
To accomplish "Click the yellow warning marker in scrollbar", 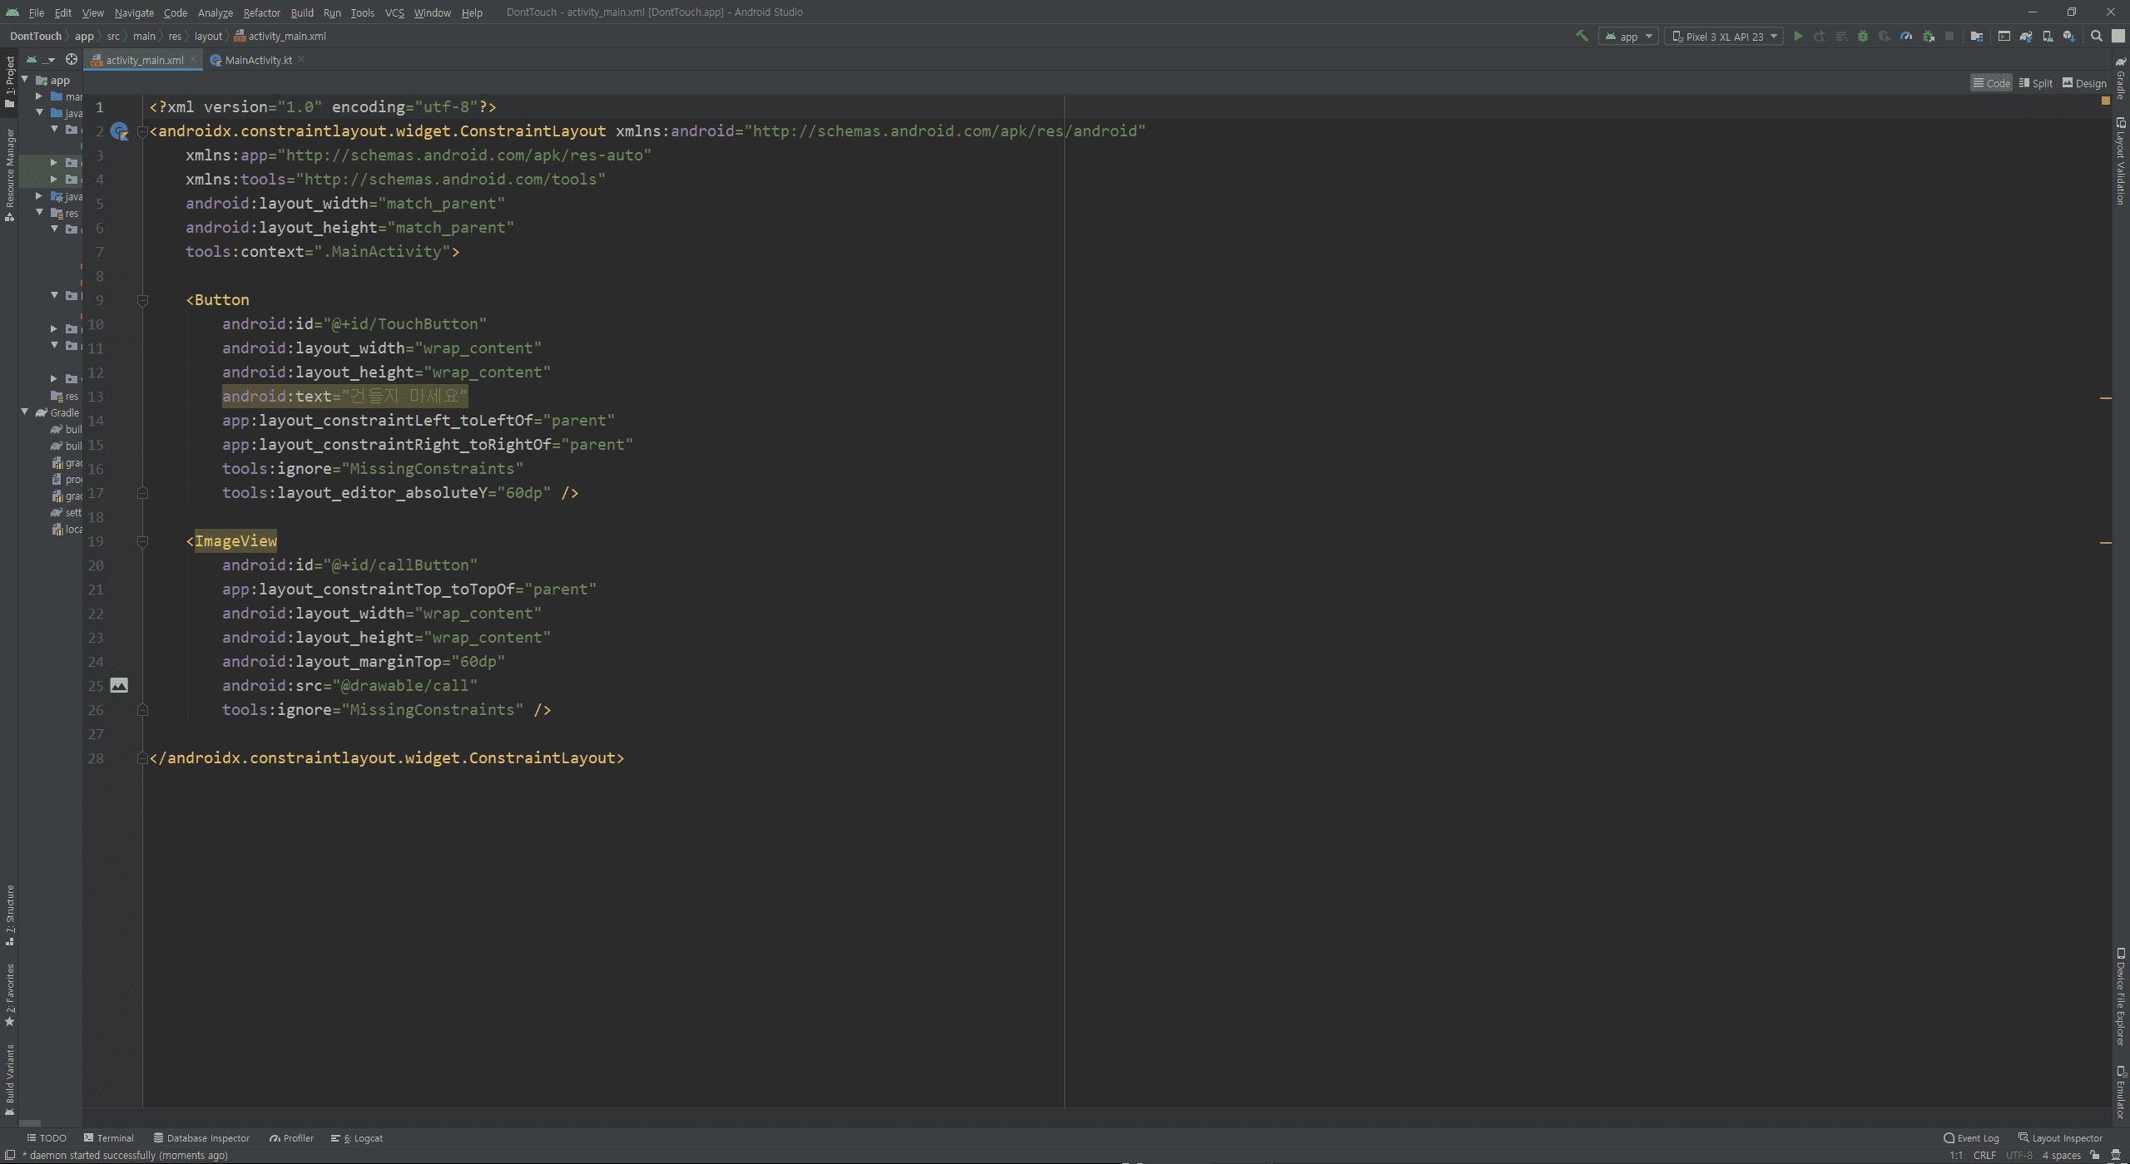I will click(2106, 398).
